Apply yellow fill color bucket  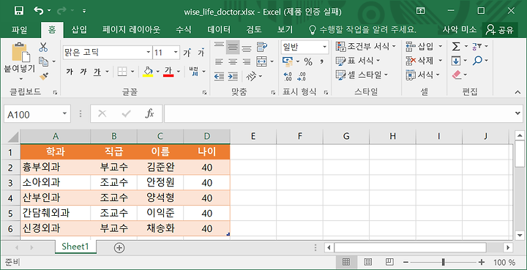148,72
